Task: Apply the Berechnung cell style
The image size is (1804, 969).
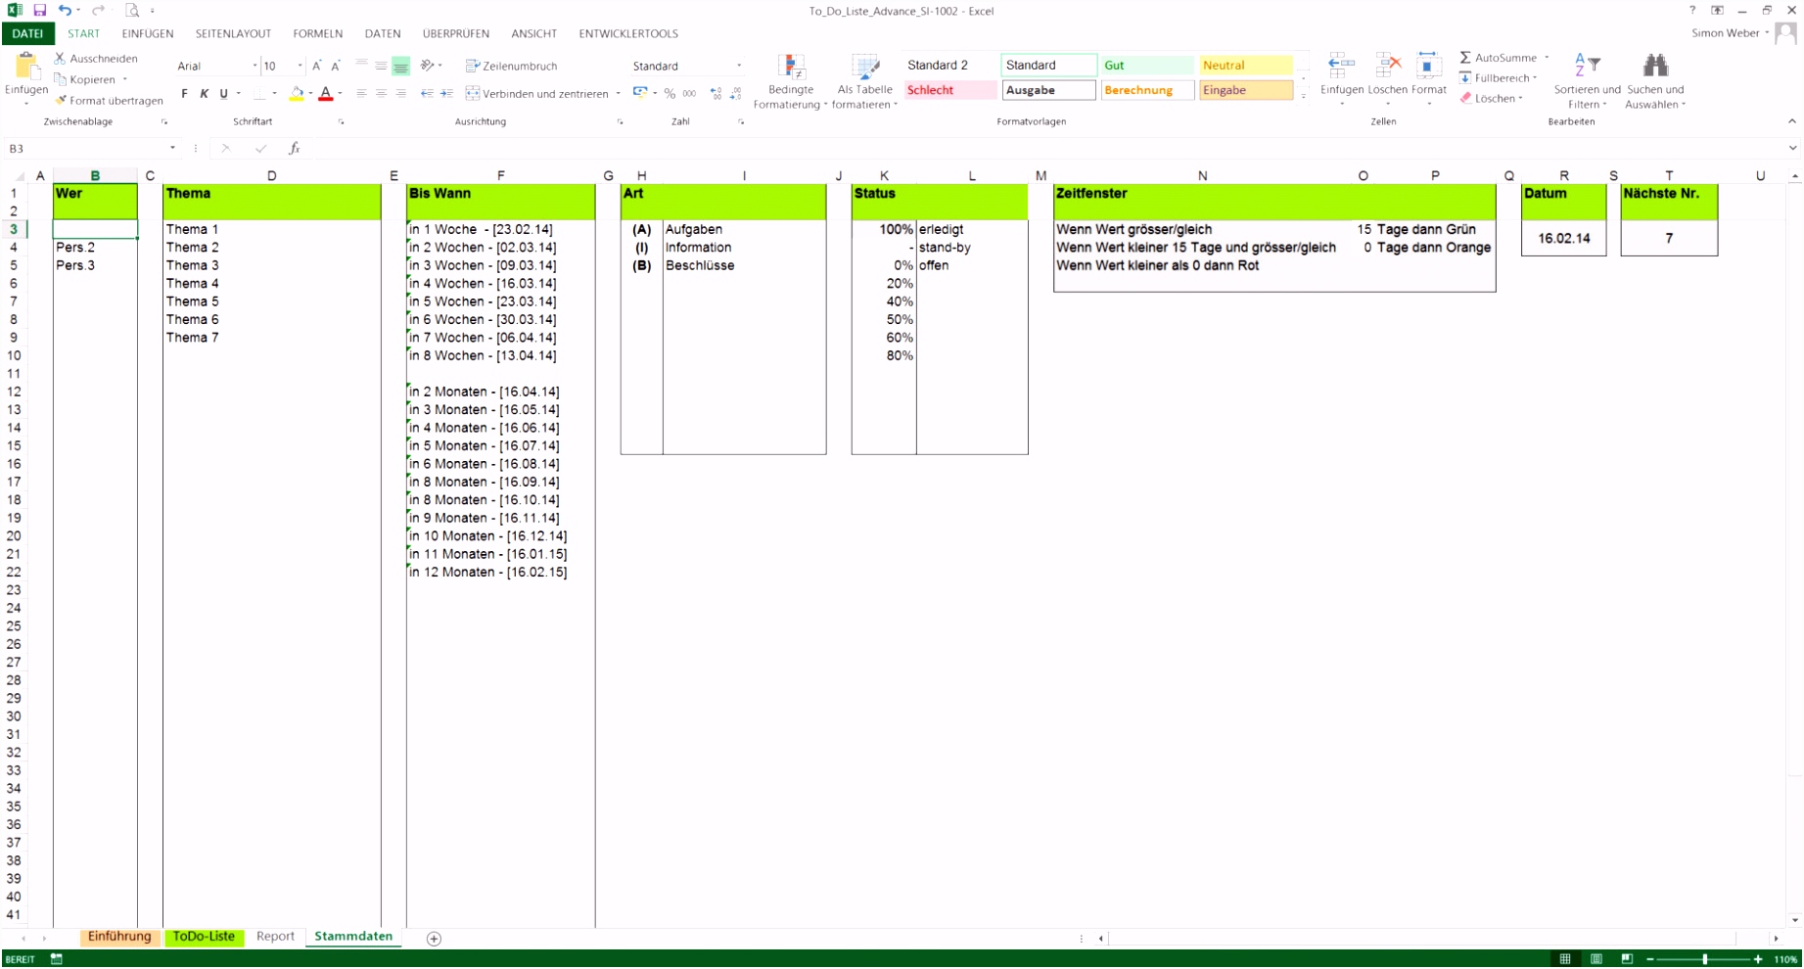Action: point(1146,90)
